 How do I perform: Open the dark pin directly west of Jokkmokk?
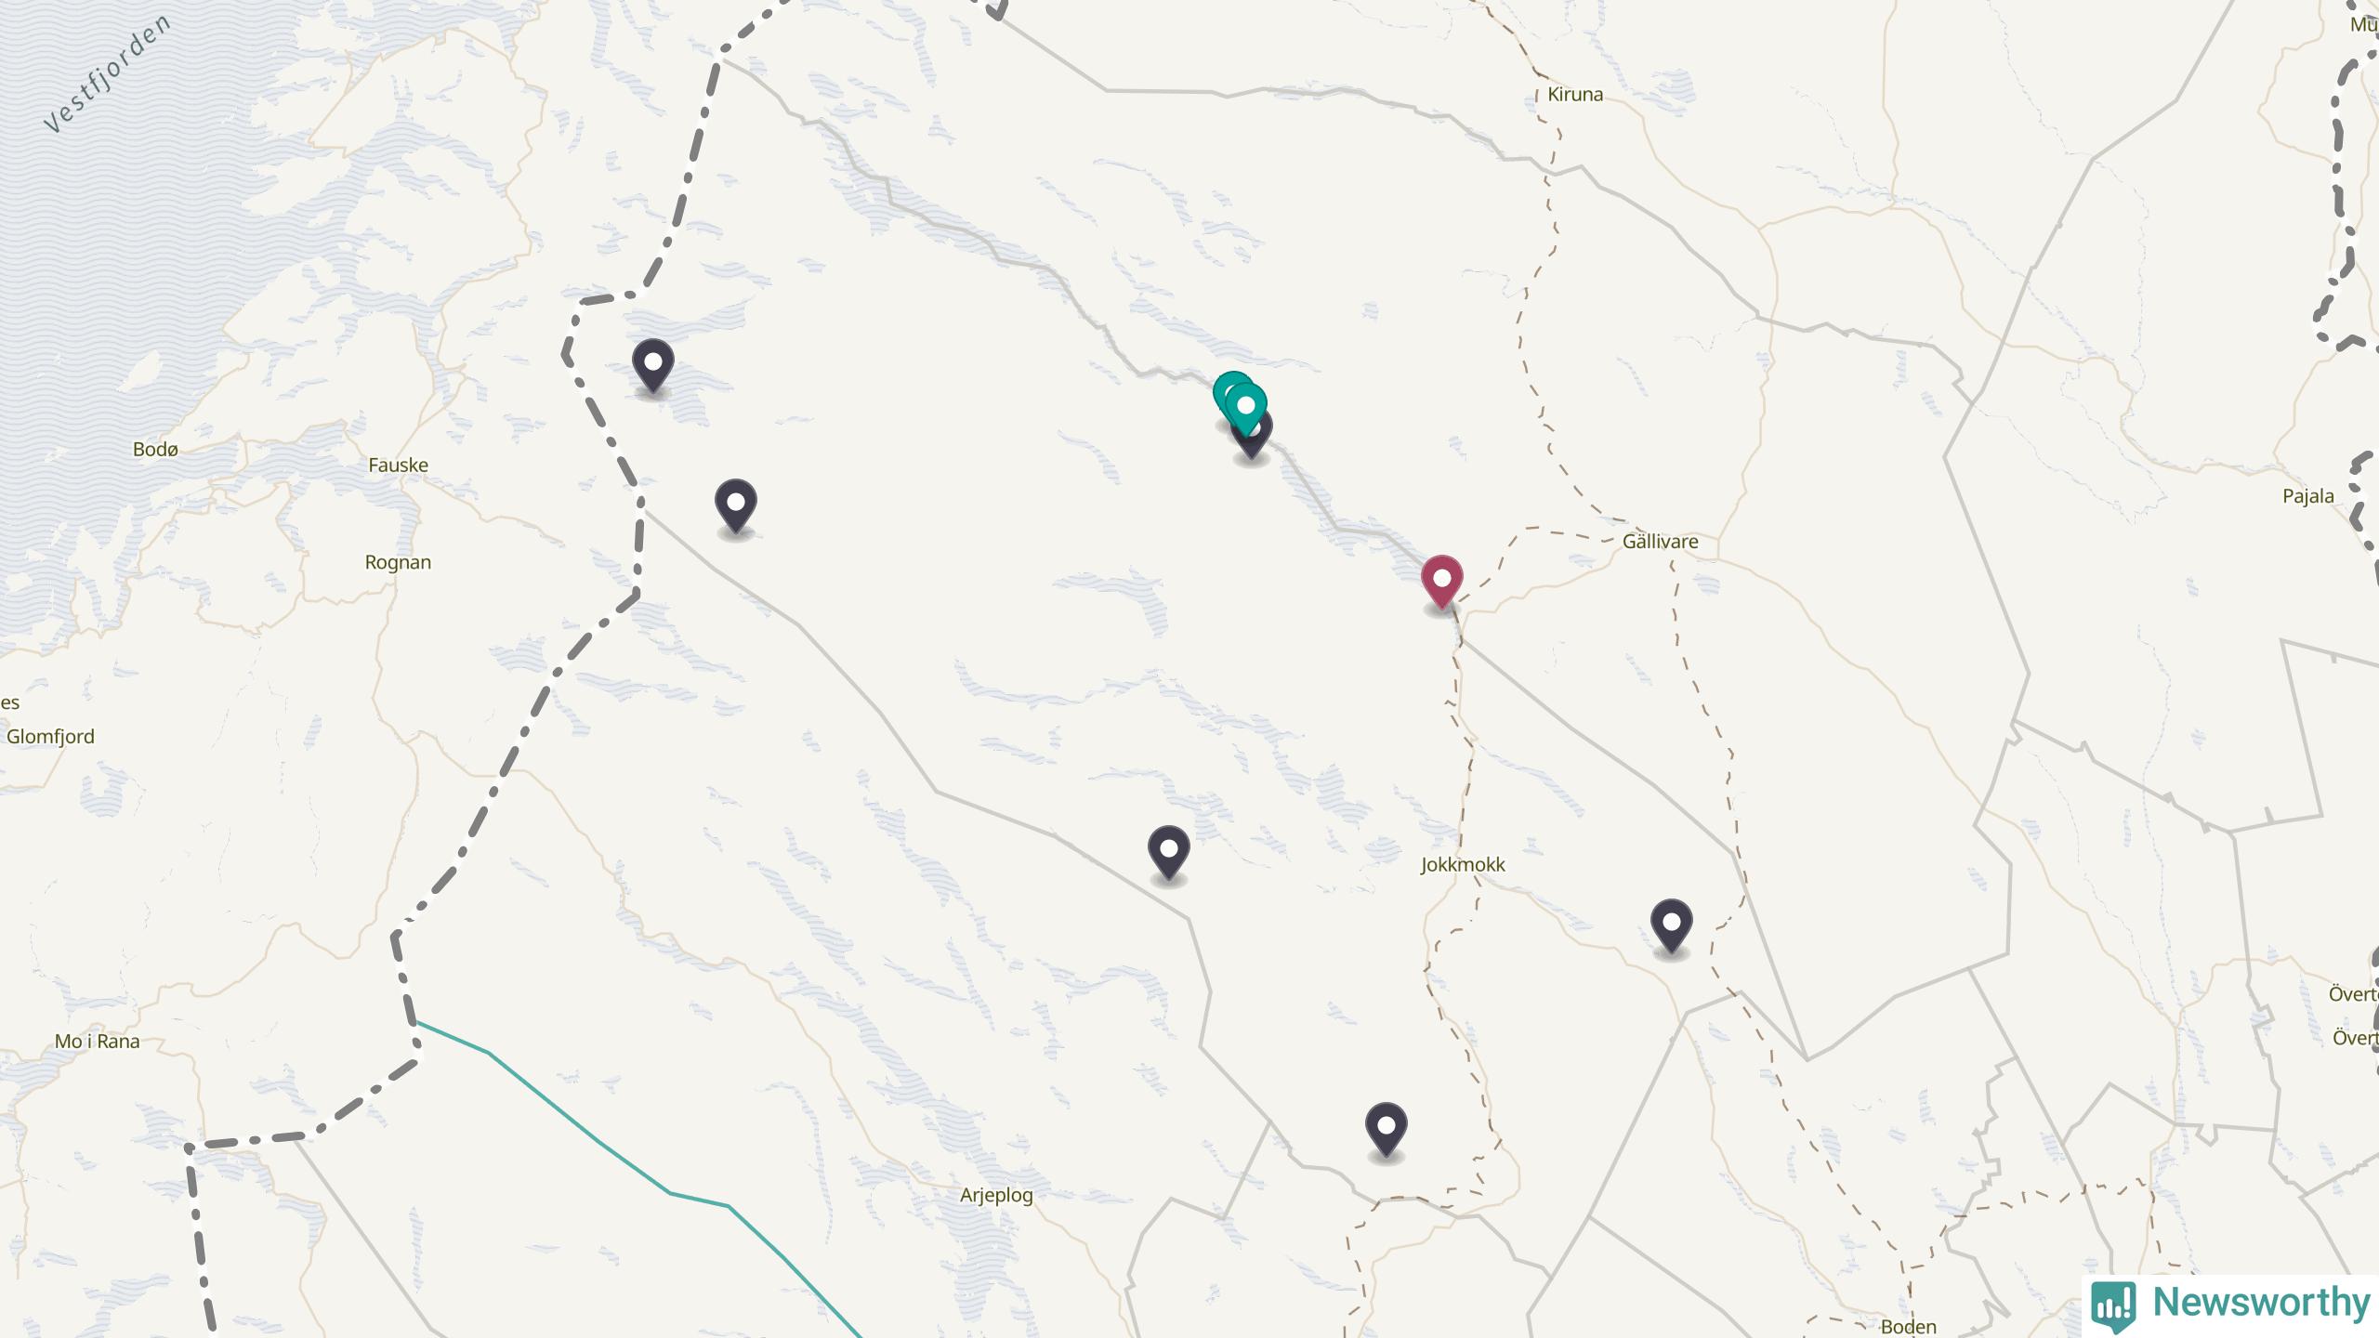click(1169, 852)
